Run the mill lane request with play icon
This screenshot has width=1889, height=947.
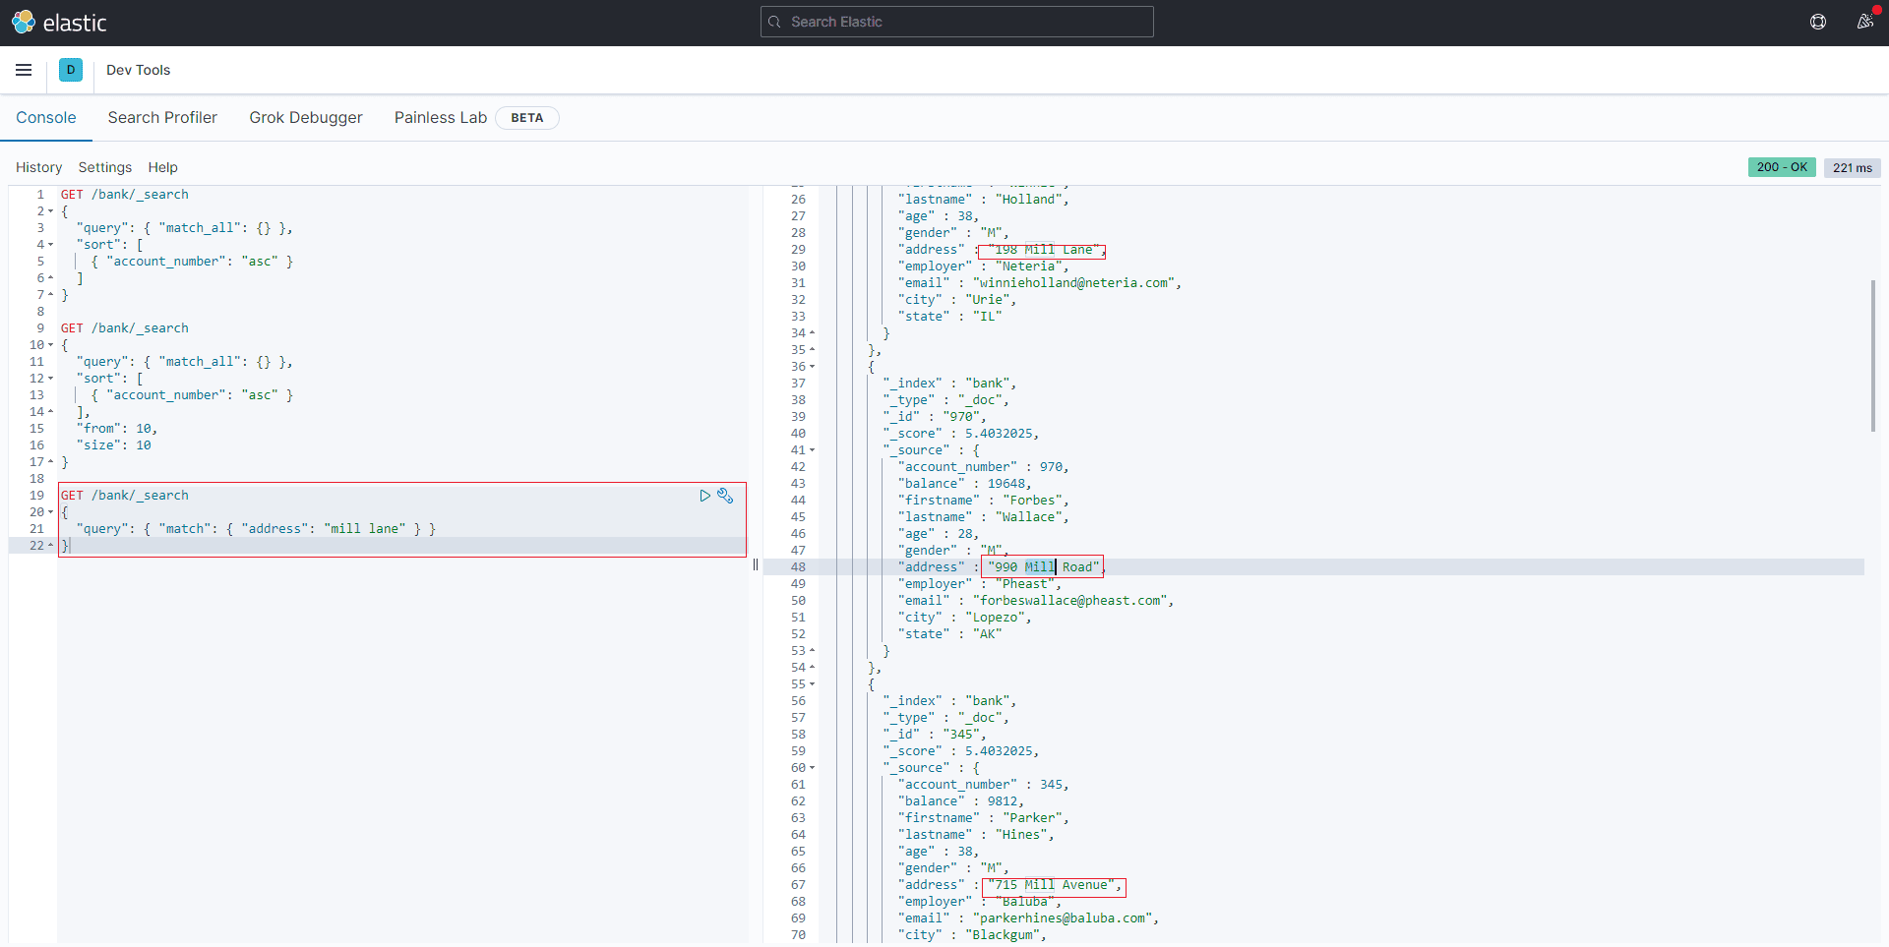[704, 496]
